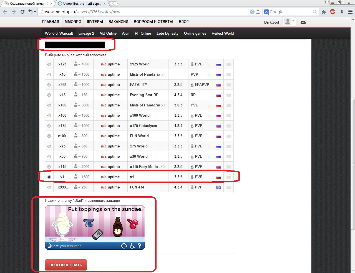Screen dimensions: 355x273
Task: Open the ВАКАНСИИ menu item
Action: click(118, 22)
